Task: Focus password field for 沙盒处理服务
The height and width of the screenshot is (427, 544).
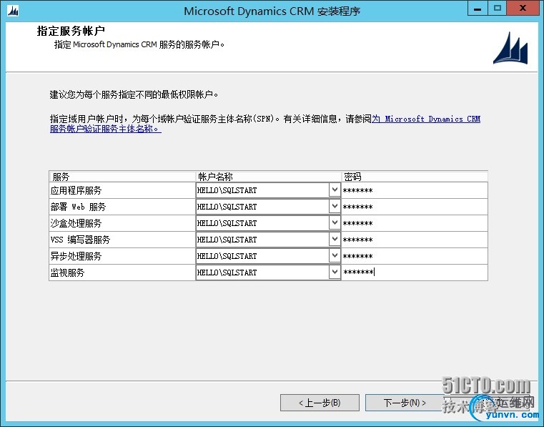Action: (415, 223)
